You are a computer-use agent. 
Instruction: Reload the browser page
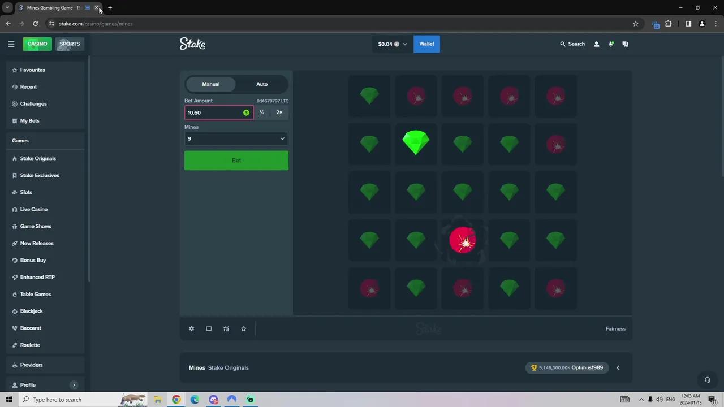[x=35, y=24]
